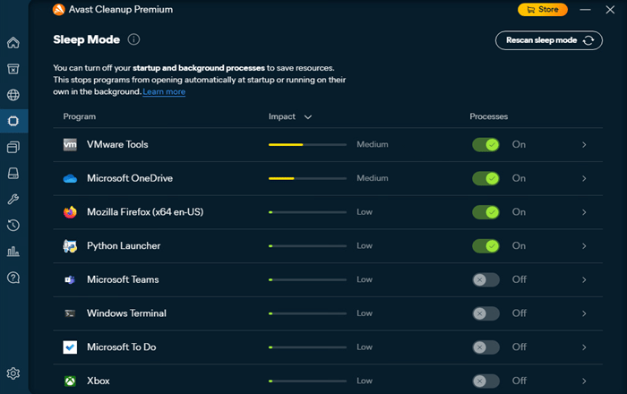Open the disk drive sidebar icon
Viewport: 627px width, 394px height.
pyautogui.click(x=13, y=174)
